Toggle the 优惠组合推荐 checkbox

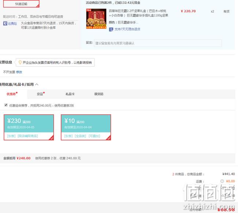[6, 105]
